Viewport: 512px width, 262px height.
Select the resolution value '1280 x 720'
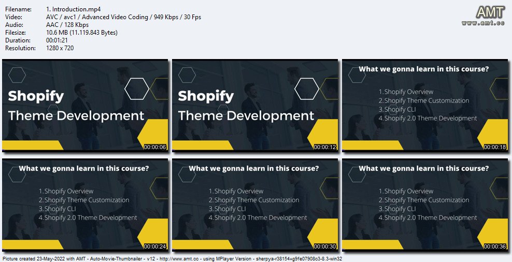(x=60, y=48)
